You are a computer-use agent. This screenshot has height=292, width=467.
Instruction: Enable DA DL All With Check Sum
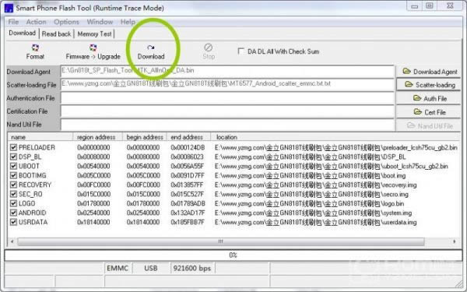pos(241,51)
